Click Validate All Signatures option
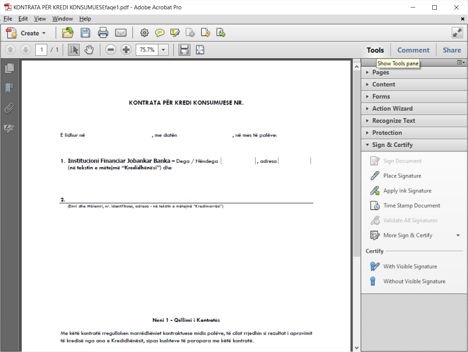Screen dimensions: 468x352 [404, 220]
